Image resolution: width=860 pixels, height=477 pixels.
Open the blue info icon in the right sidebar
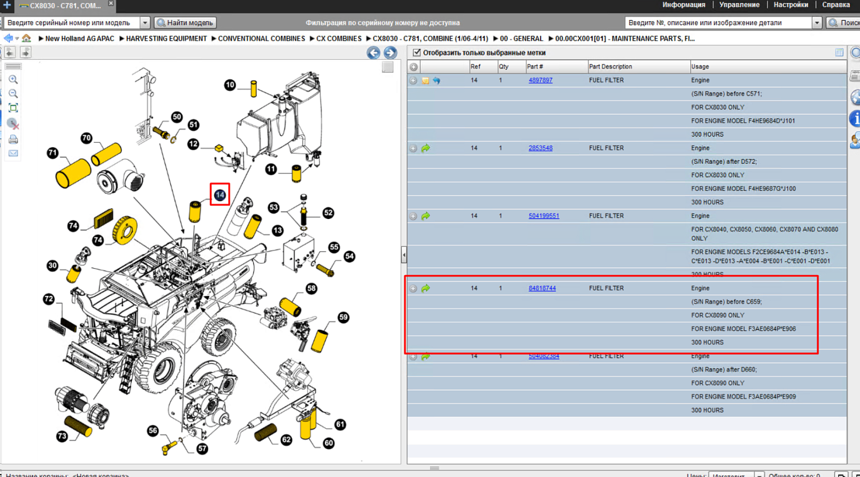click(855, 119)
